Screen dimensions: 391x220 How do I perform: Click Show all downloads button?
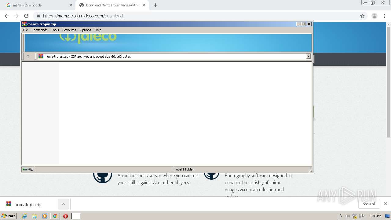point(369,204)
